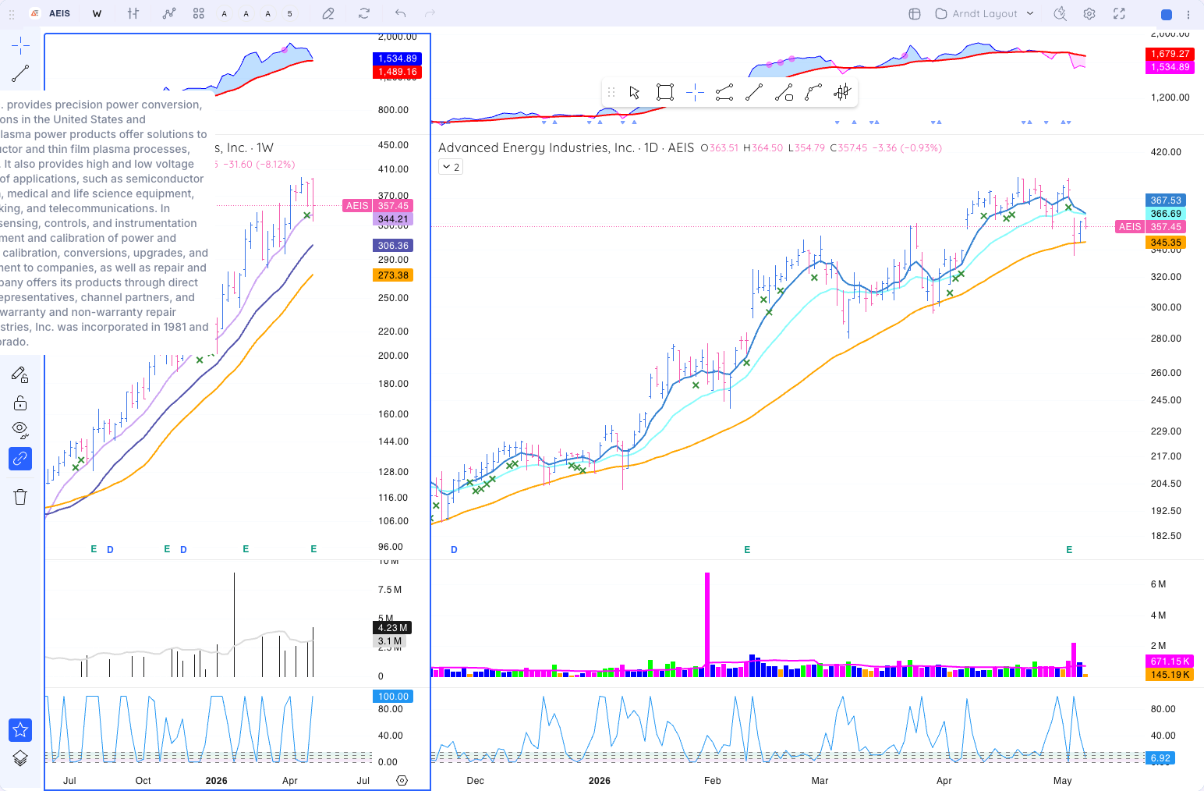The image size is (1204, 791).
Task: Expand the collapsed indicator legend showing 2
Action: tap(451, 167)
